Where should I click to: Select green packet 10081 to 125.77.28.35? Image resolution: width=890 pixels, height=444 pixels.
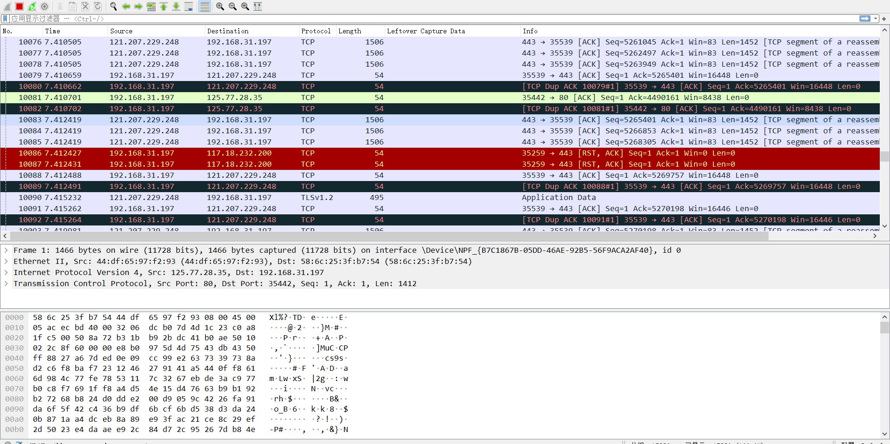pyautogui.click(x=440, y=97)
